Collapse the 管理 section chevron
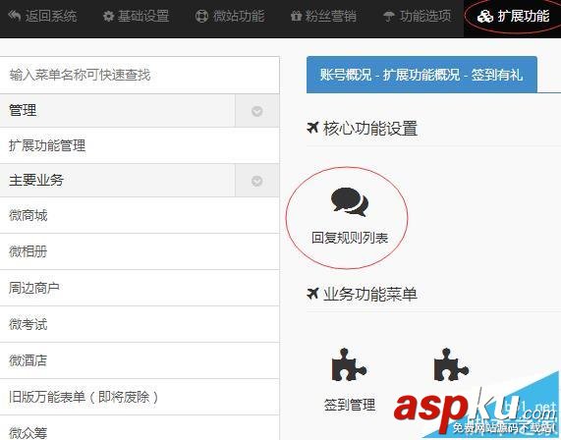The width and height of the screenshot is (561, 440). [x=256, y=111]
